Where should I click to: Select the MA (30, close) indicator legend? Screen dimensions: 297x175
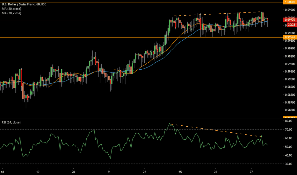coord(12,13)
